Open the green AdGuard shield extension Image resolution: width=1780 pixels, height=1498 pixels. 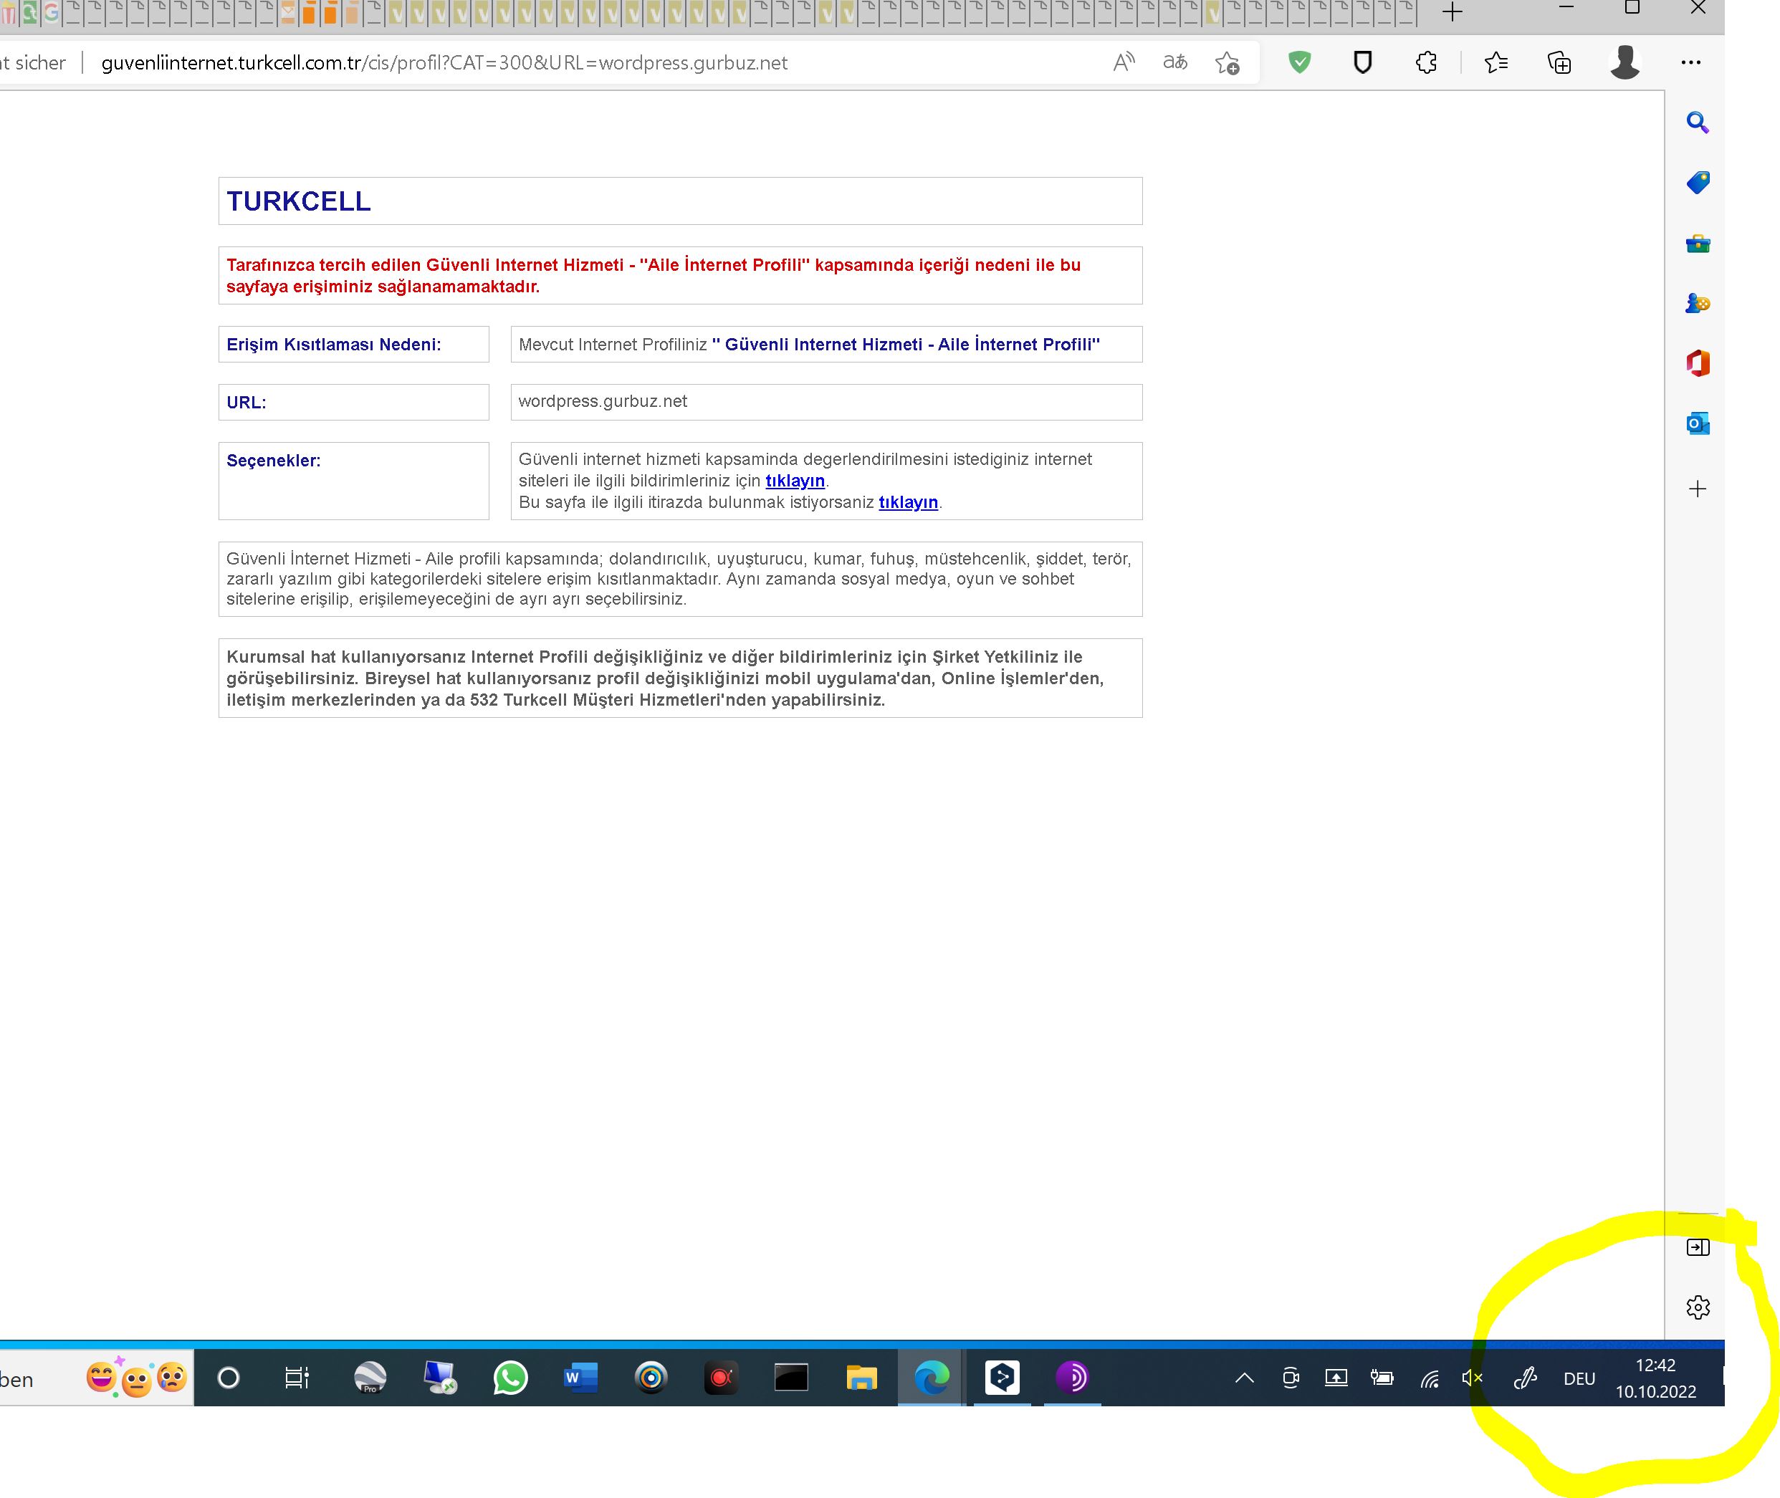(x=1299, y=62)
